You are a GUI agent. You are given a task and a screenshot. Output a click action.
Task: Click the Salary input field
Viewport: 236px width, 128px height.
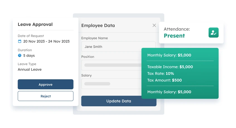click(111, 83)
